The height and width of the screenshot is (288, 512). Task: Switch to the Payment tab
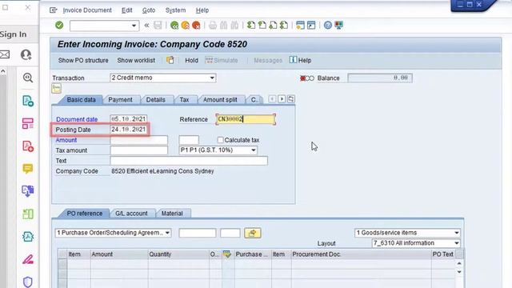tap(120, 99)
